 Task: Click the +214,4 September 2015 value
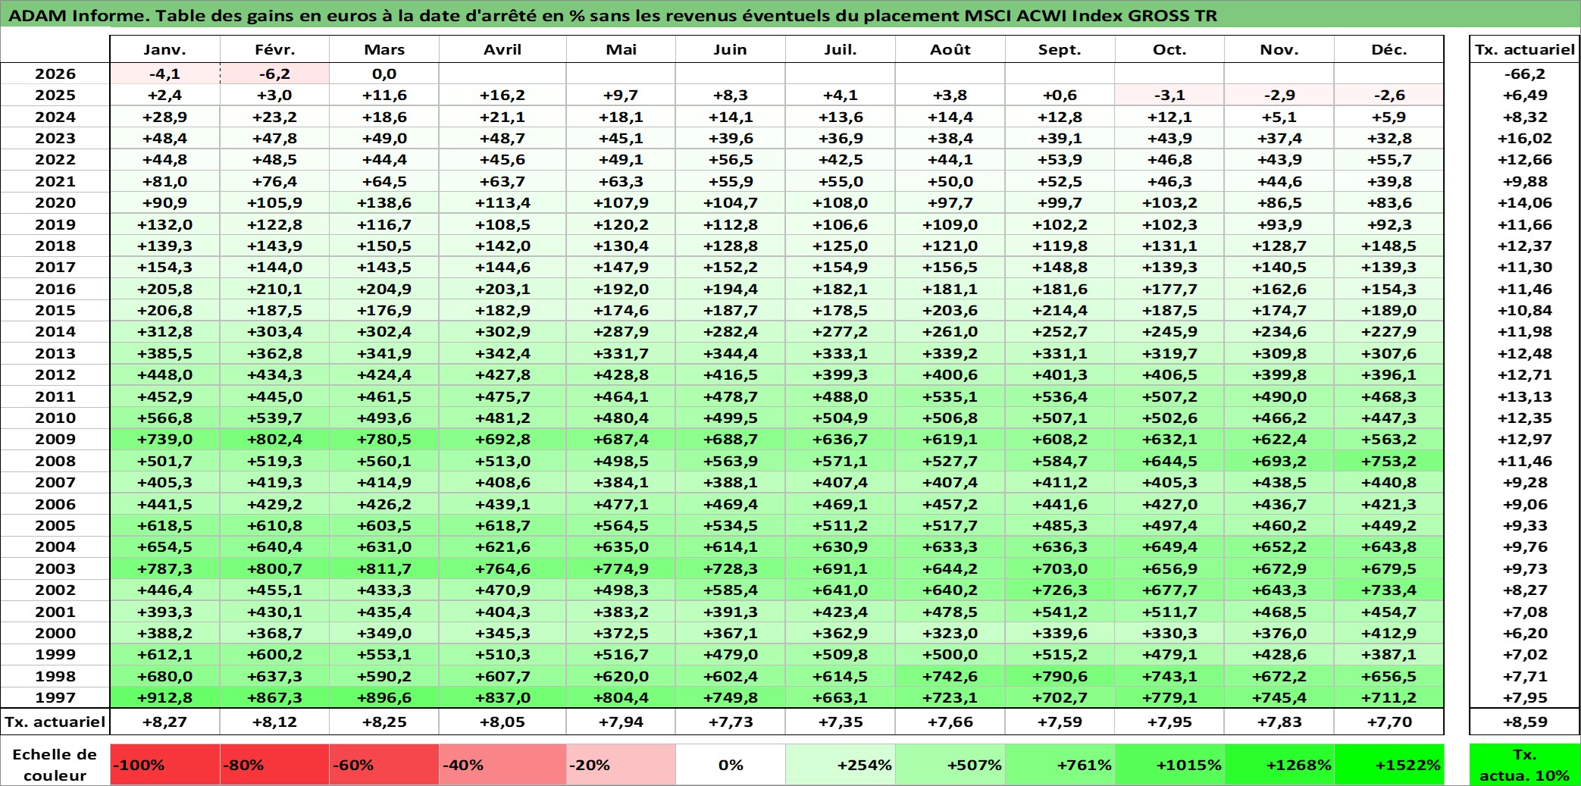pos(1060,310)
